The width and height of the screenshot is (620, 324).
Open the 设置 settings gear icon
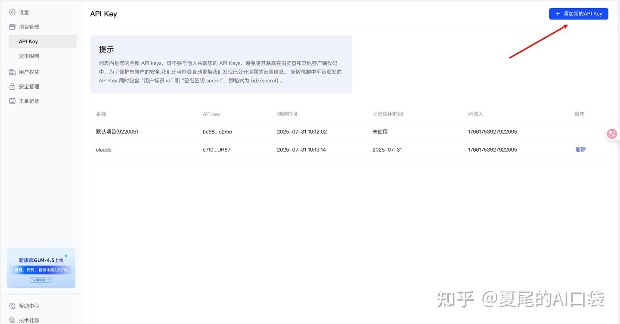pos(12,12)
